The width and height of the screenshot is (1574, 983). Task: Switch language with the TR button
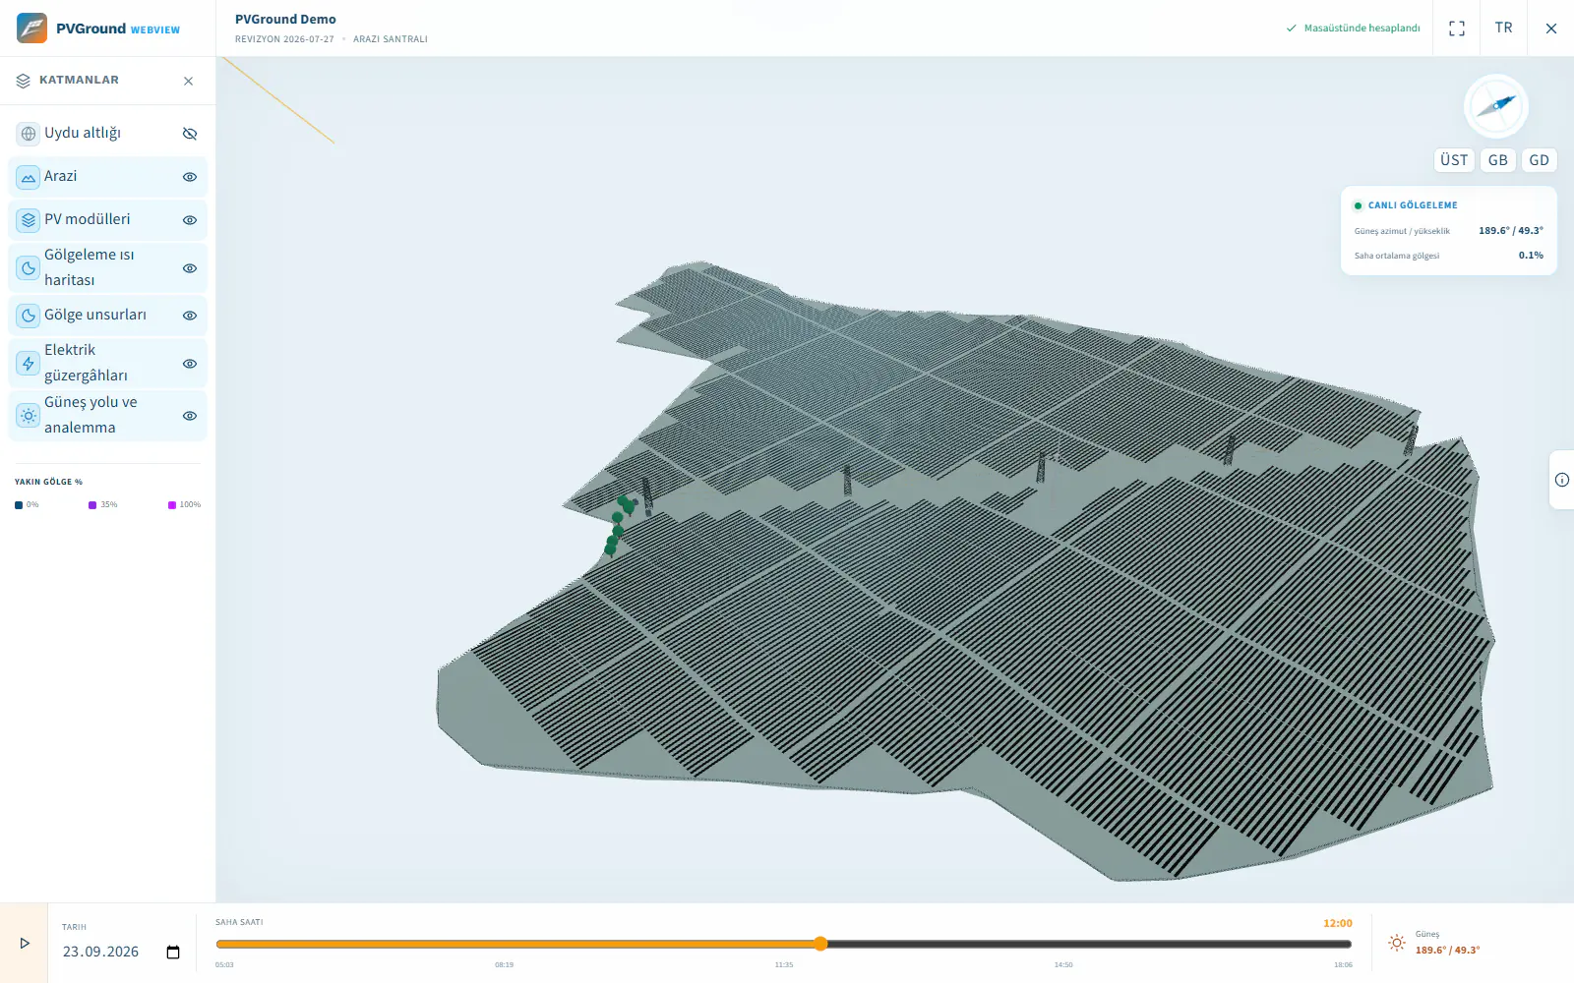[1503, 29]
